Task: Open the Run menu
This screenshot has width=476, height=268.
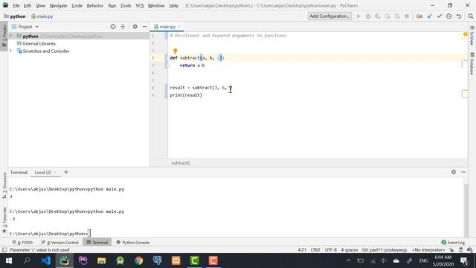Action: click(x=112, y=5)
